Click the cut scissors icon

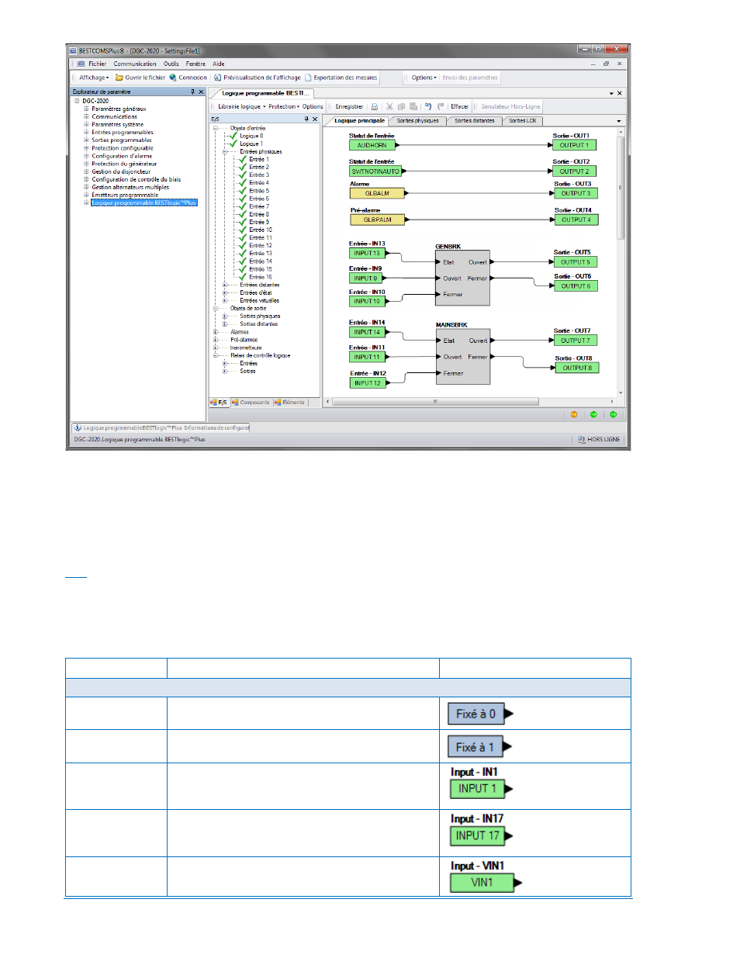tap(389, 107)
